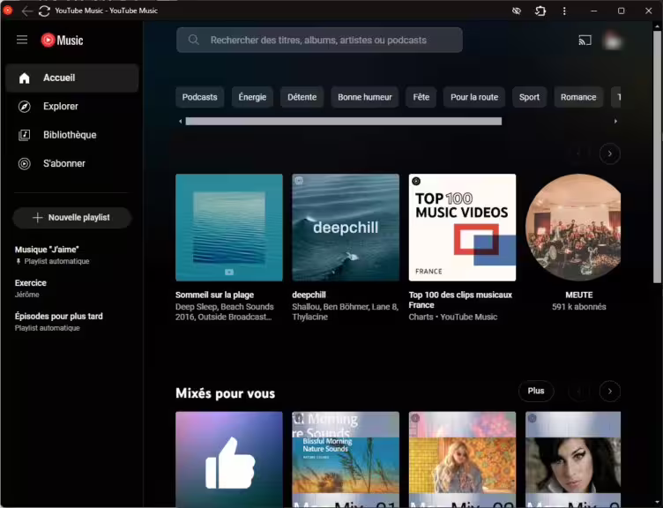
Task: Advance first carousel with next arrow
Action: point(610,154)
